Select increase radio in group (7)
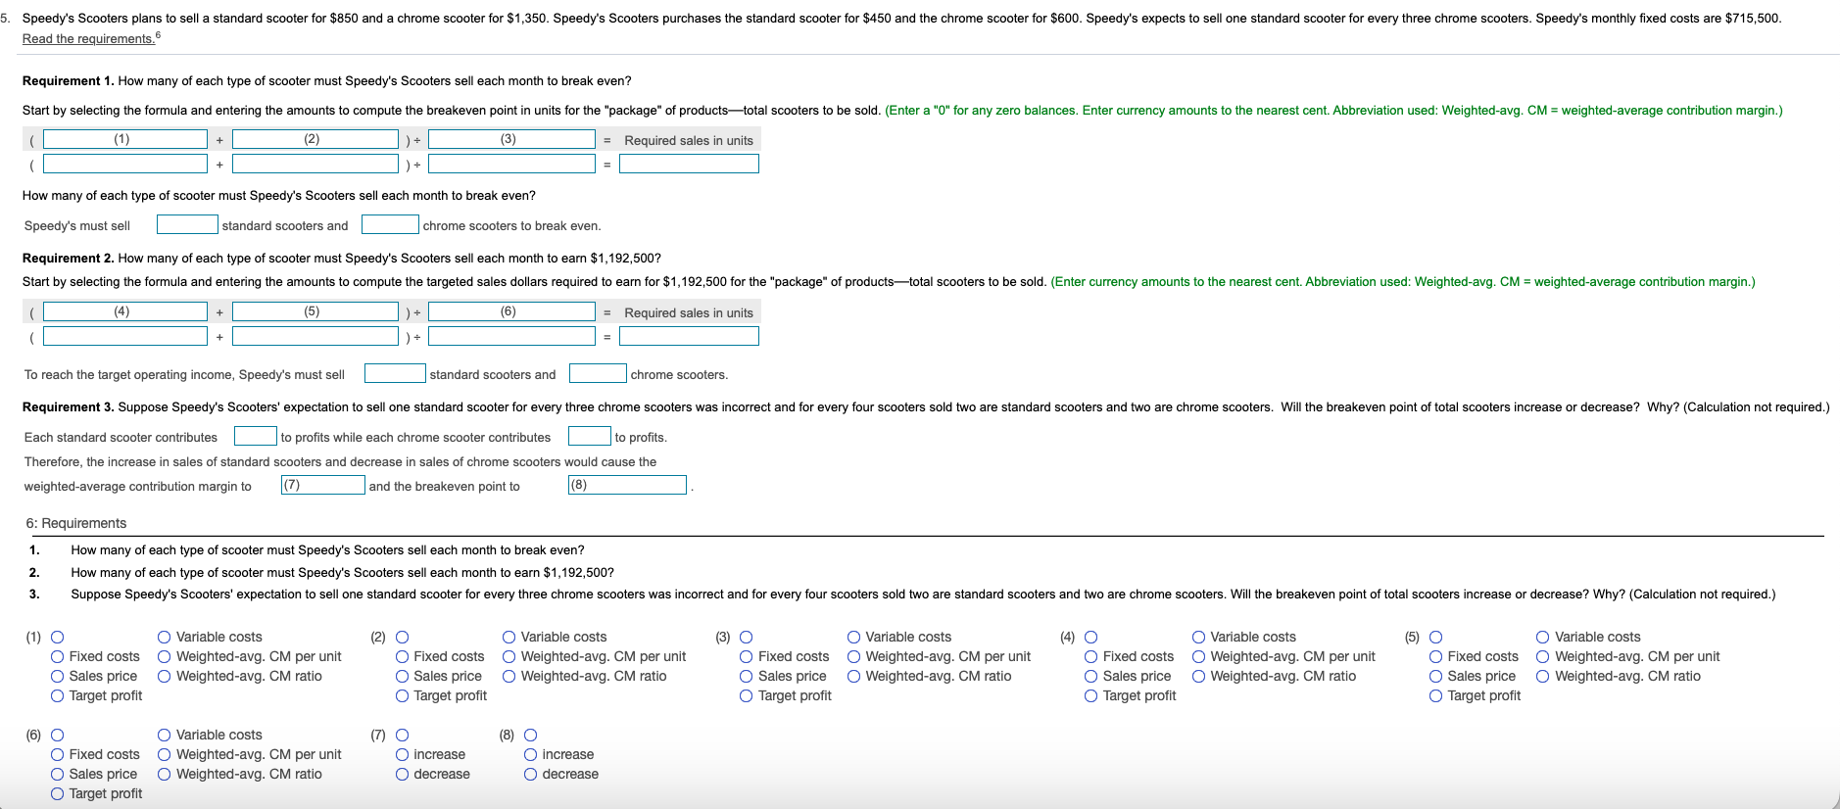This screenshot has width=1840, height=809. click(x=403, y=755)
